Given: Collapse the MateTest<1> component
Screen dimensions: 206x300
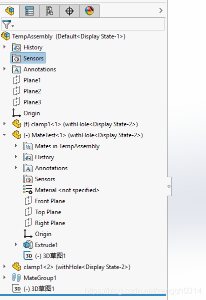Looking at the screenshot, I should 4,135.
